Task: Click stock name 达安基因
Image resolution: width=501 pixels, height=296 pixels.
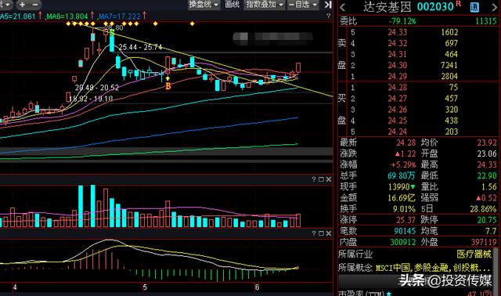Action: click(387, 7)
